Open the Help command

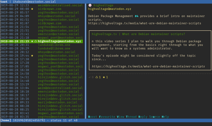(x=165, y=117)
